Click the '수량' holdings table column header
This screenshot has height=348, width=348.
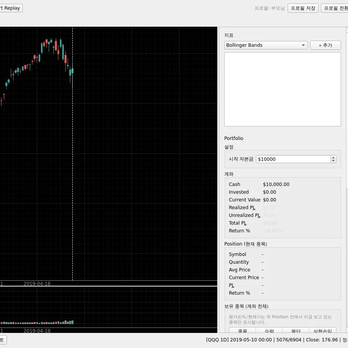pyautogui.click(x=269, y=331)
